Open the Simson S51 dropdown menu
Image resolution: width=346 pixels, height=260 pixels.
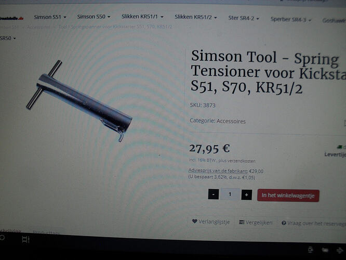(50, 17)
